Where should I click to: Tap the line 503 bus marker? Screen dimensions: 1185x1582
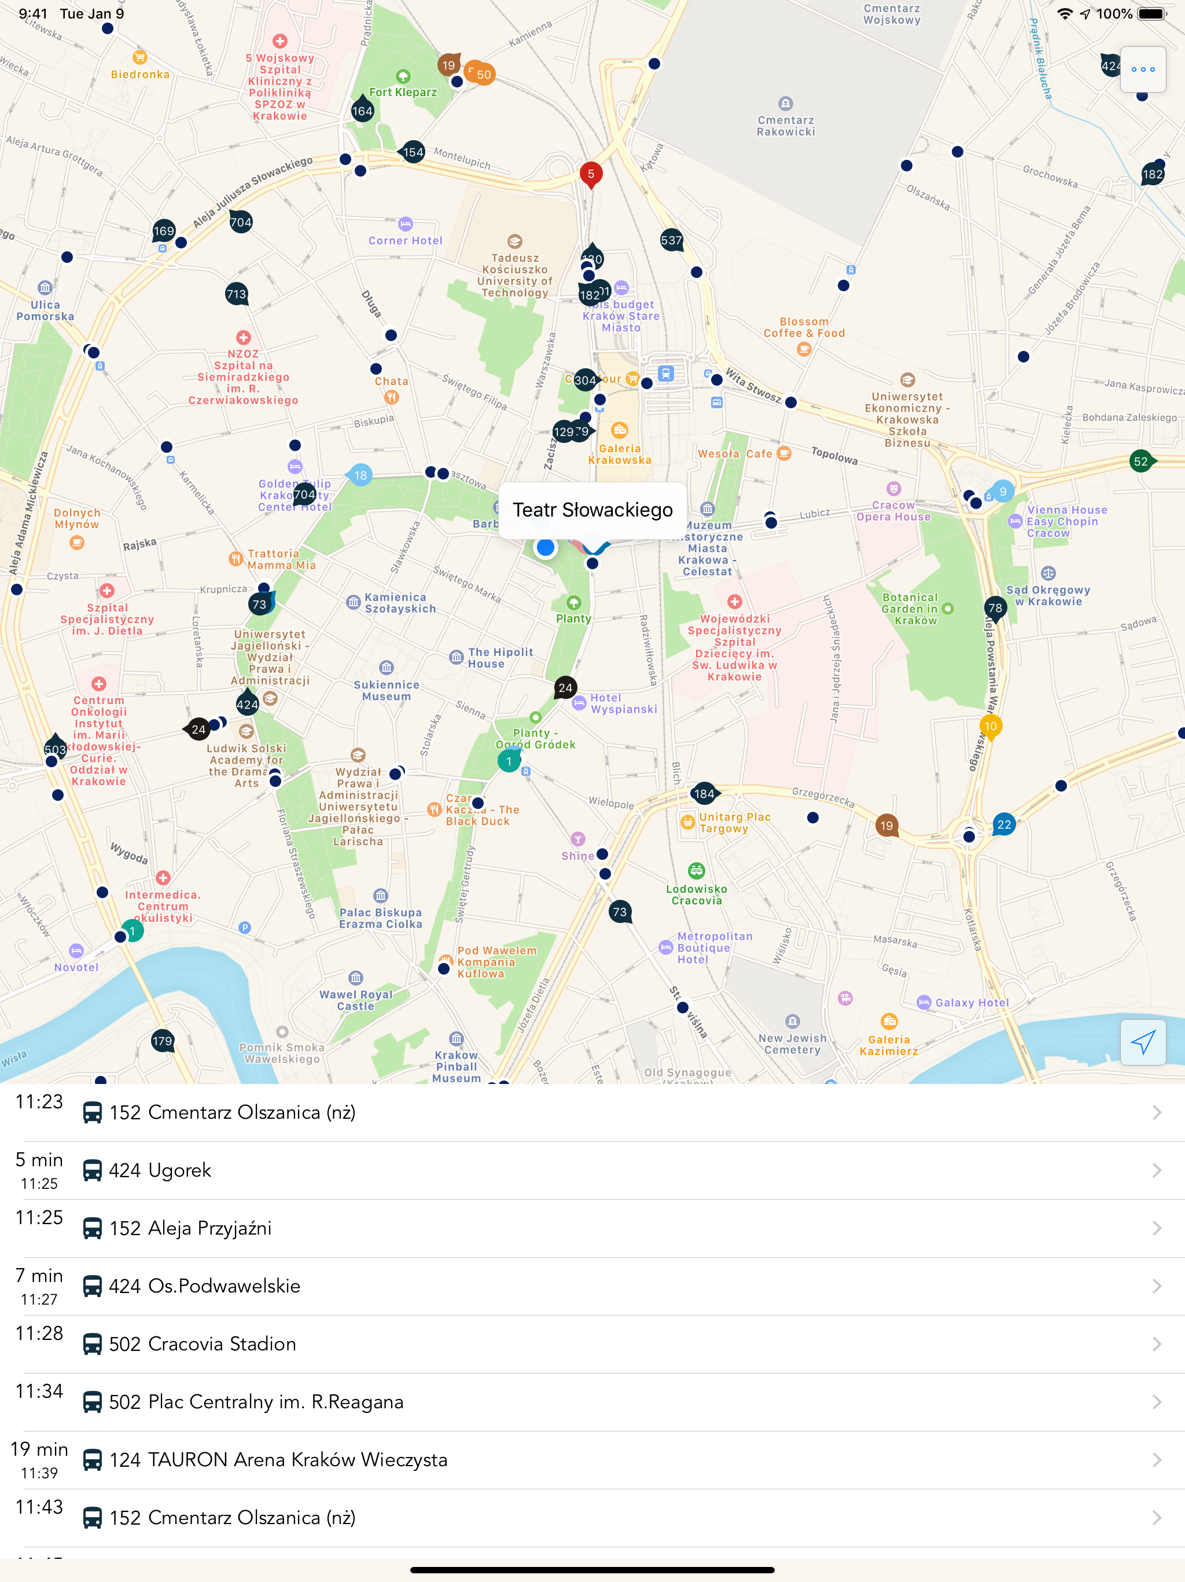[55, 748]
